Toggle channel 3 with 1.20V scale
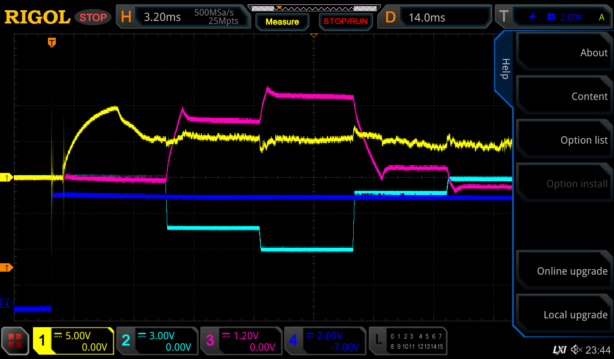The width and height of the screenshot is (614, 359). (240, 341)
